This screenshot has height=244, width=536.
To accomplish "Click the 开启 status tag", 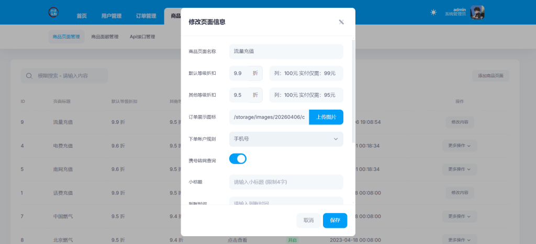I will coord(292,240).
